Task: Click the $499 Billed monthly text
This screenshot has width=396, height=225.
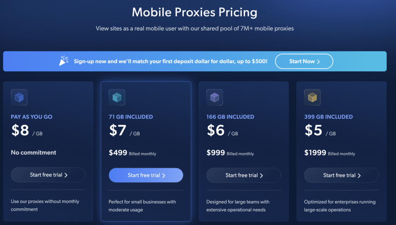Action: [x=133, y=153]
